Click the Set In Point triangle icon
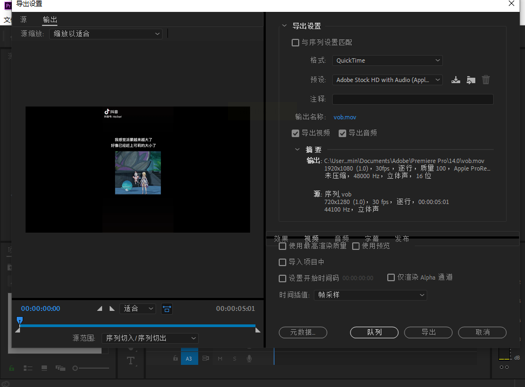This screenshot has height=387, width=525. point(99,309)
